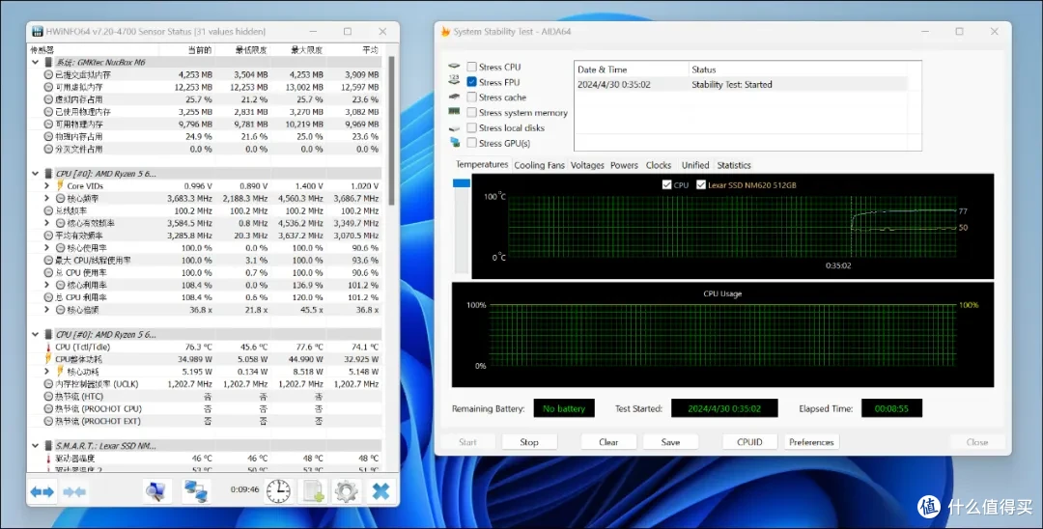
Task: Untick Lexar SSD NM620 graph checkbox
Action: (x=700, y=184)
